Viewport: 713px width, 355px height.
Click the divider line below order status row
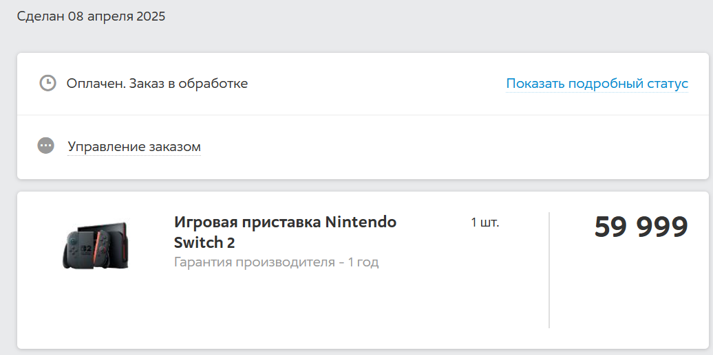tap(363, 115)
